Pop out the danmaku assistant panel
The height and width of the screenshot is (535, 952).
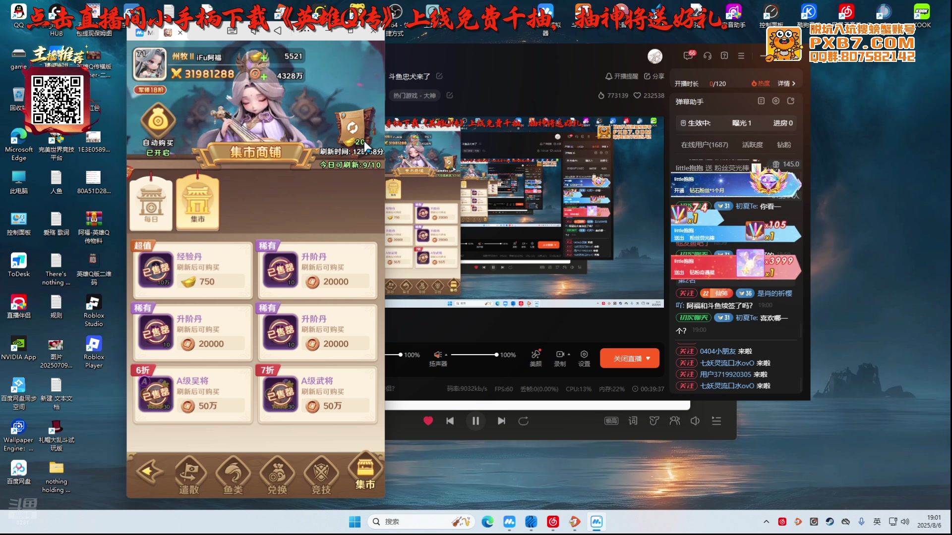tap(791, 101)
